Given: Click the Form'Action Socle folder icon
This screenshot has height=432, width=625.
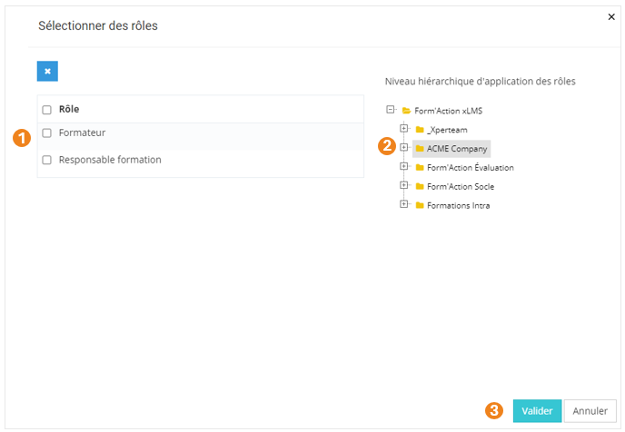Looking at the screenshot, I should [420, 186].
